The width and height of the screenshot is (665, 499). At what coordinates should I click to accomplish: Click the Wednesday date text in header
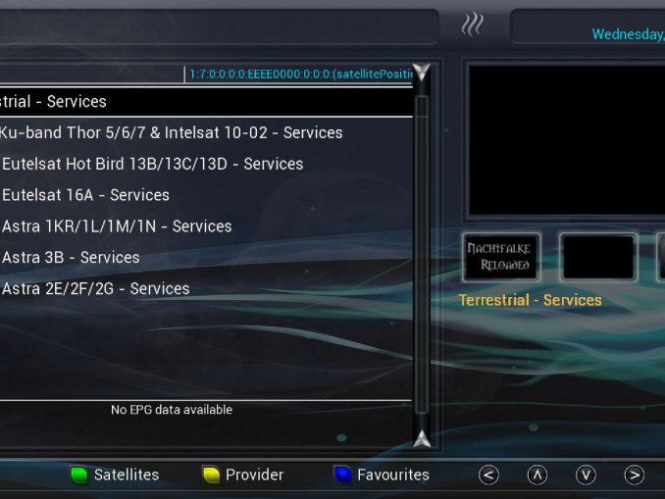[628, 34]
